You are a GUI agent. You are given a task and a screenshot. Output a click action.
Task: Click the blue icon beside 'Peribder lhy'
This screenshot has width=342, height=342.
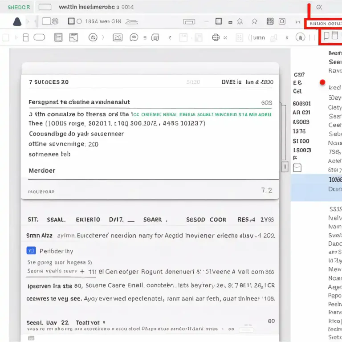[31, 251]
